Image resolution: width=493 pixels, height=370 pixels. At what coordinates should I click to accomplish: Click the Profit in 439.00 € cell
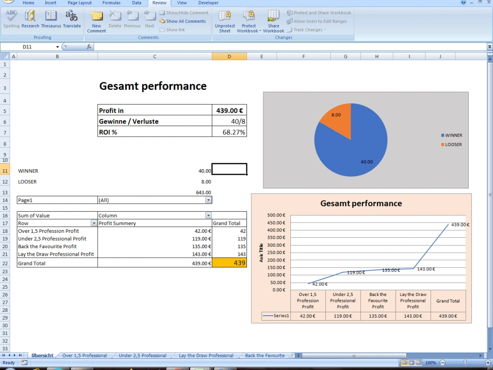click(229, 111)
